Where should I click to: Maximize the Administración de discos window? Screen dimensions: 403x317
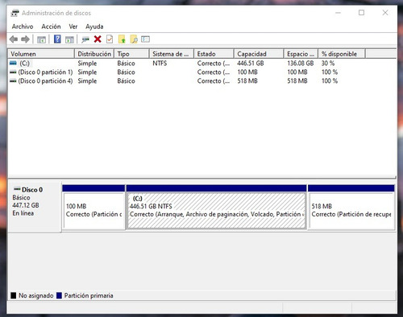pyautogui.click(x=362, y=13)
